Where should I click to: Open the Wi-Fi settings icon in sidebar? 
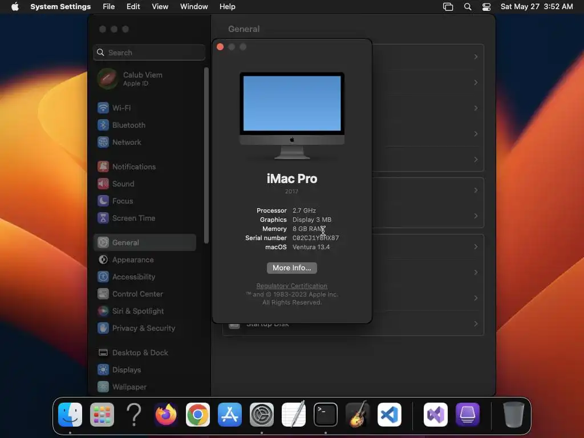(x=103, y=108)
